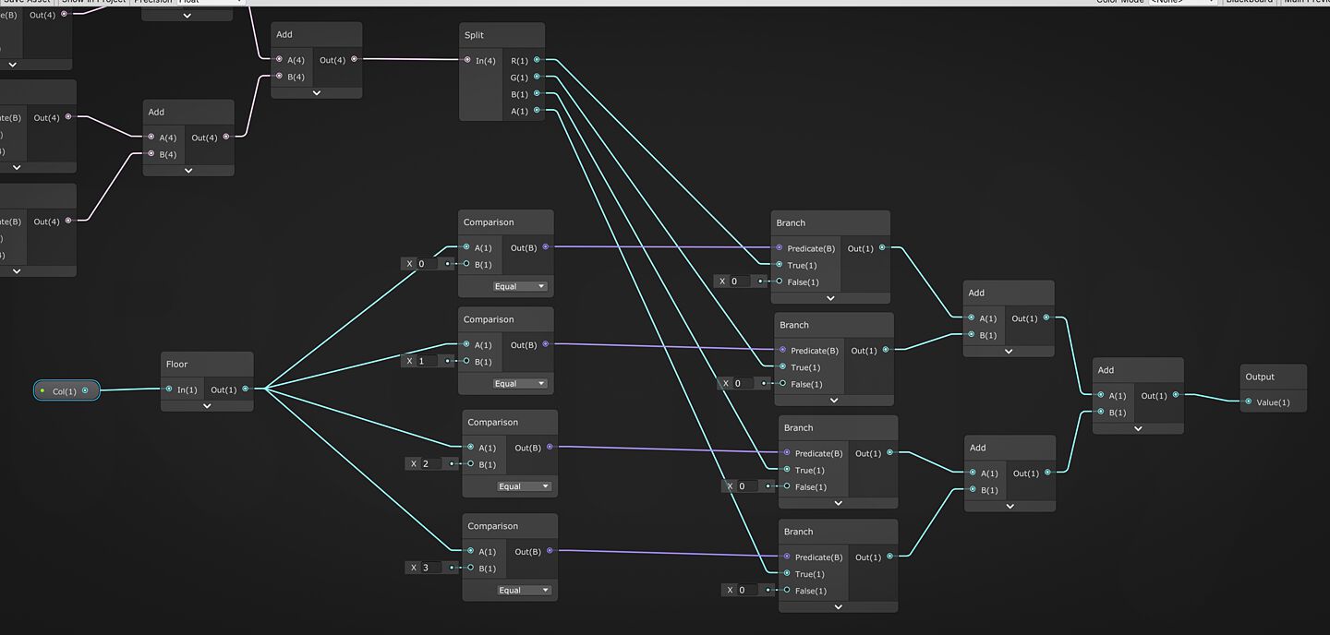This screenshot has height=635, width=1330.
Task: Select the In(4) input port on Split
Action: (x=467, y=60)
